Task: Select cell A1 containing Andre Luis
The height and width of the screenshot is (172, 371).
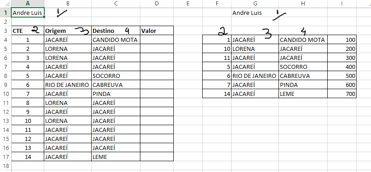Action: pos(28,13)
